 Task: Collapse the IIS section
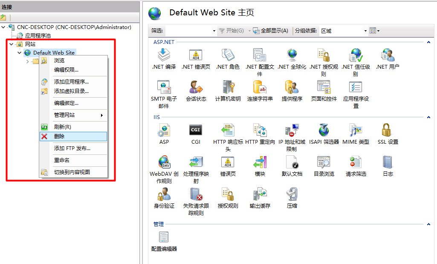tap(428, 117)
